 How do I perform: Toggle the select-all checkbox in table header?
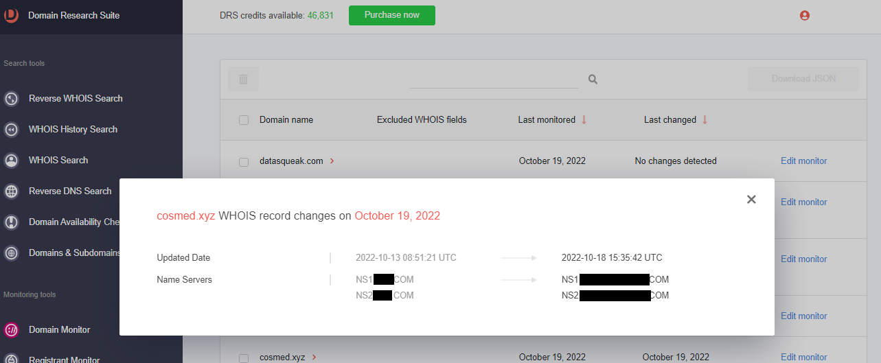(244, 120)
